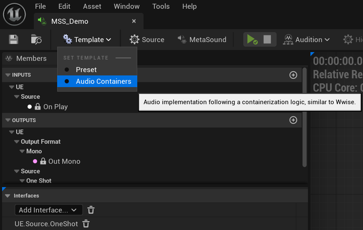Viewport: 363px width, 230px height.
Task: Add a new output with plus icon
Action: (293, 120)
